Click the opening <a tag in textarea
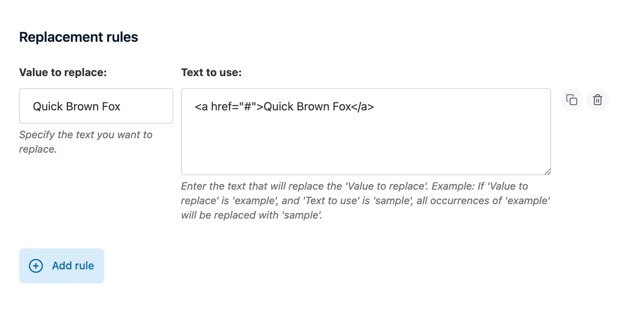 pos(201,107)
